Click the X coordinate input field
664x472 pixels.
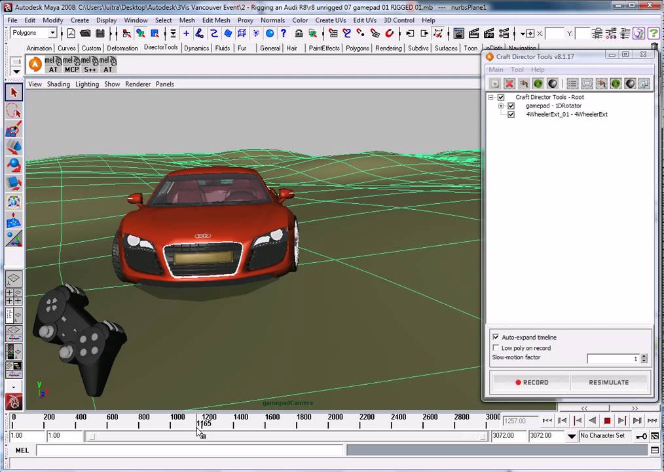click(556, 33)
